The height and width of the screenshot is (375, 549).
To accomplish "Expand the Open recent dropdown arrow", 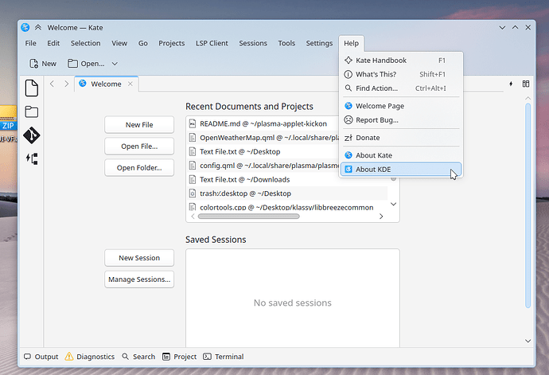I will click(x=115, y=64).
